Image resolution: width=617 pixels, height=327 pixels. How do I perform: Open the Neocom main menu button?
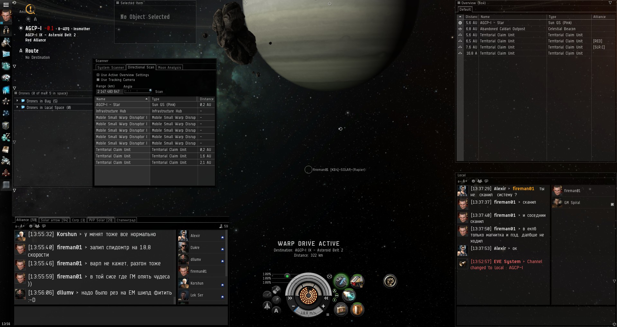coord(6,5)
